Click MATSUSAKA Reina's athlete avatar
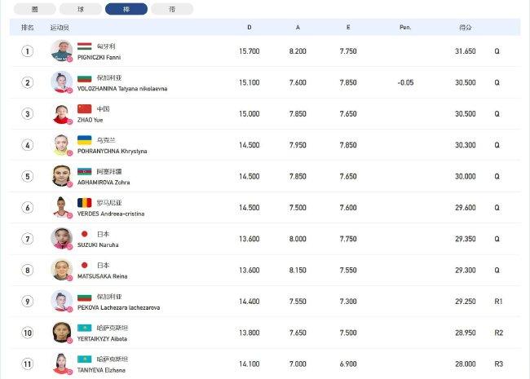Image resolution: width=530 pixels, height=379 pixels. [x=61, y=270]
